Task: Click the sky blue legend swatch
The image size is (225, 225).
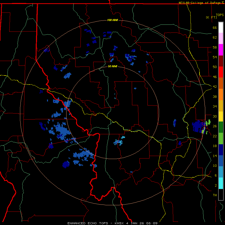Action: [x=221, y=172]
